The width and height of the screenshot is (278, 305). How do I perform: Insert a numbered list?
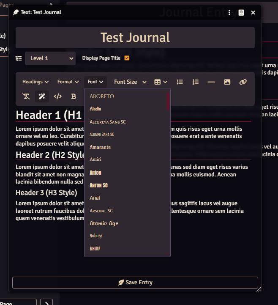tap(196, 82)
